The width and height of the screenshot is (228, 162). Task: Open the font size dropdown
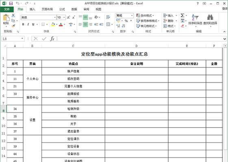(64, 17)
